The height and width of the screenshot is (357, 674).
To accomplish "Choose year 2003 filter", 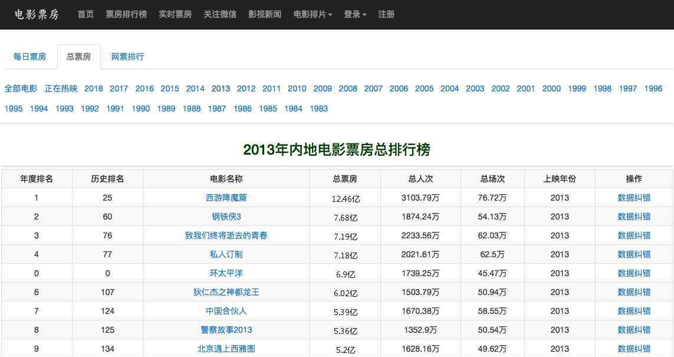I will 475,89.
